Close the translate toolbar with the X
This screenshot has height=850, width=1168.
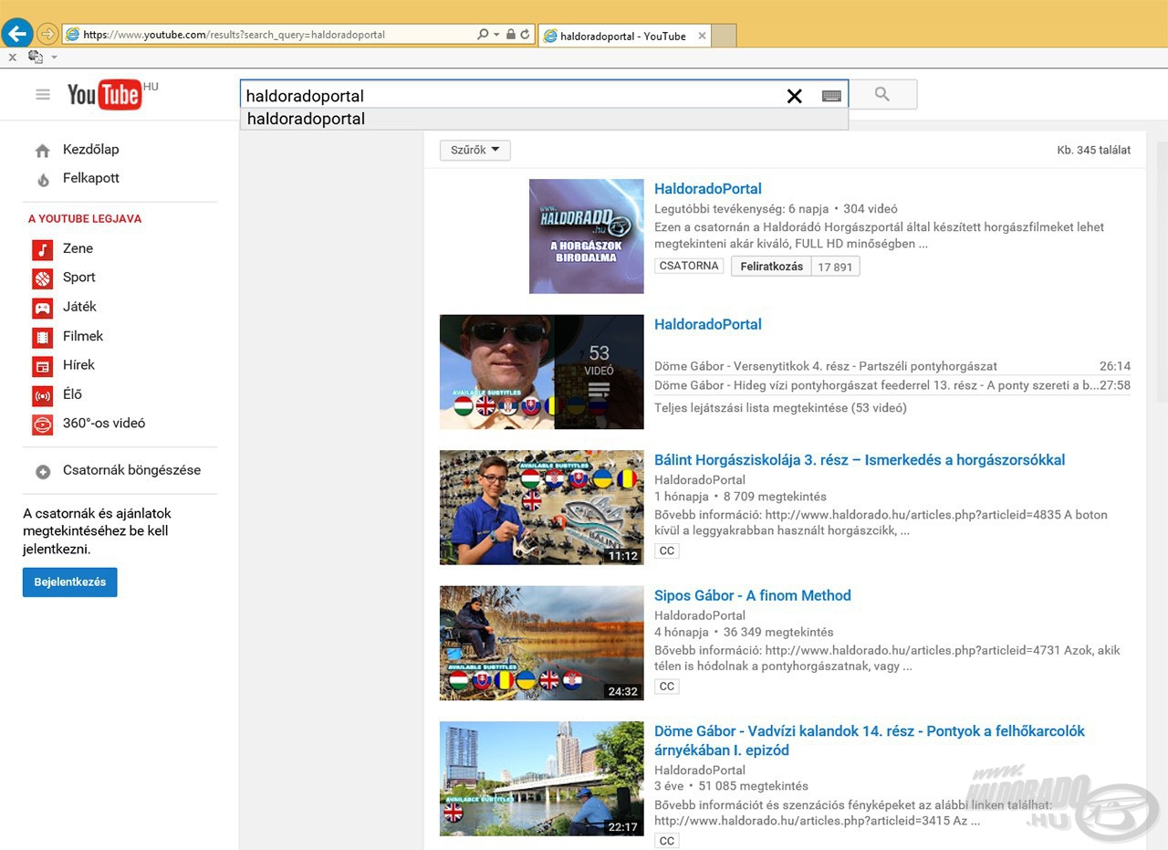coord(12,57)
